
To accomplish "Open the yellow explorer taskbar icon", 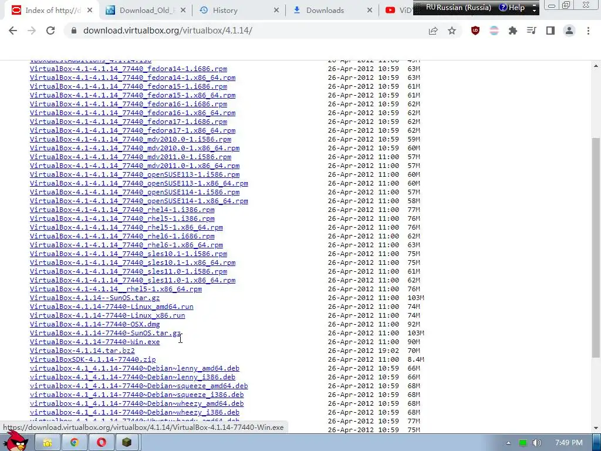I will pyautogui.click(x=48, y=443).
